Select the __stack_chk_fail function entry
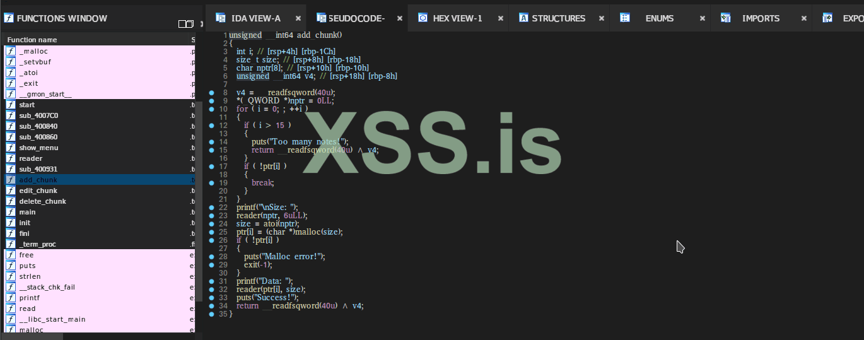The height and width of the screenshot is (340, 864). [100, 287]
